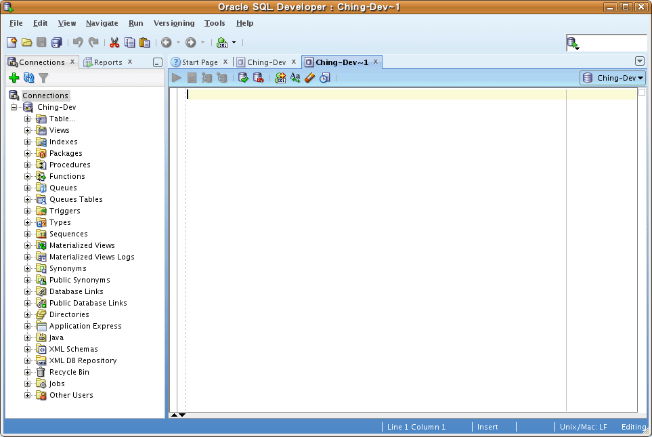Click the database search icon at the top right
Viewport: 652px width, 437px height.
[573, 43]
